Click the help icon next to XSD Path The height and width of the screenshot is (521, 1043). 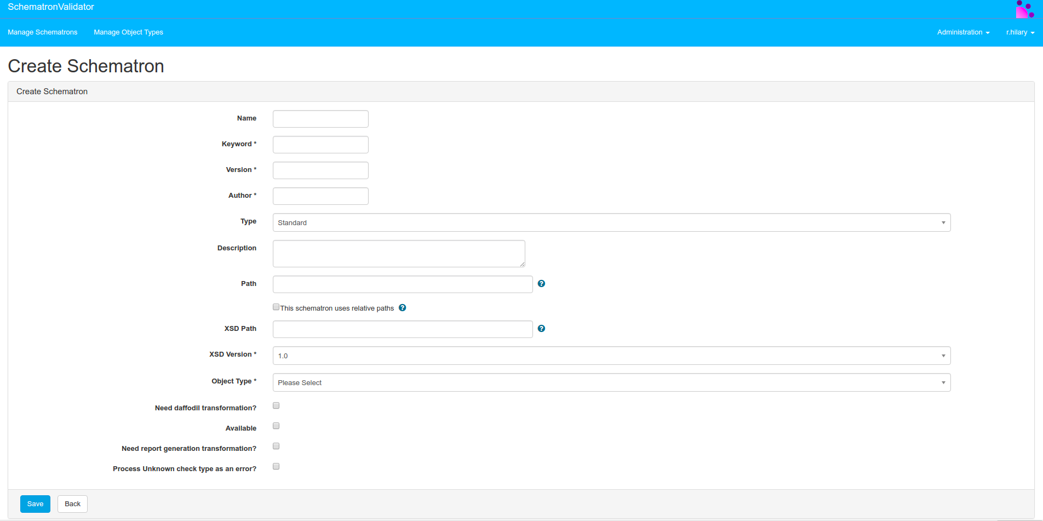click(x=541, y=329)
